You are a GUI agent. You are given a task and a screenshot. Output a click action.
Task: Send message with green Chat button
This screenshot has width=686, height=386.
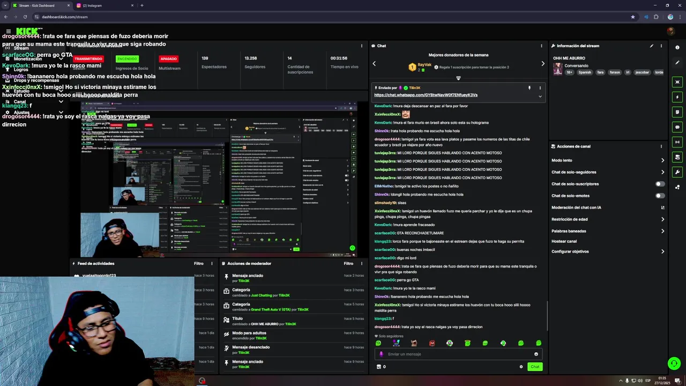click(x=535, y=367)
